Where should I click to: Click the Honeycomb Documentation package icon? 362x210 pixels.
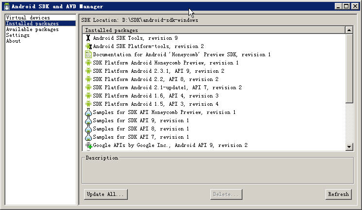pyautogui.click(x=88, y=54)
